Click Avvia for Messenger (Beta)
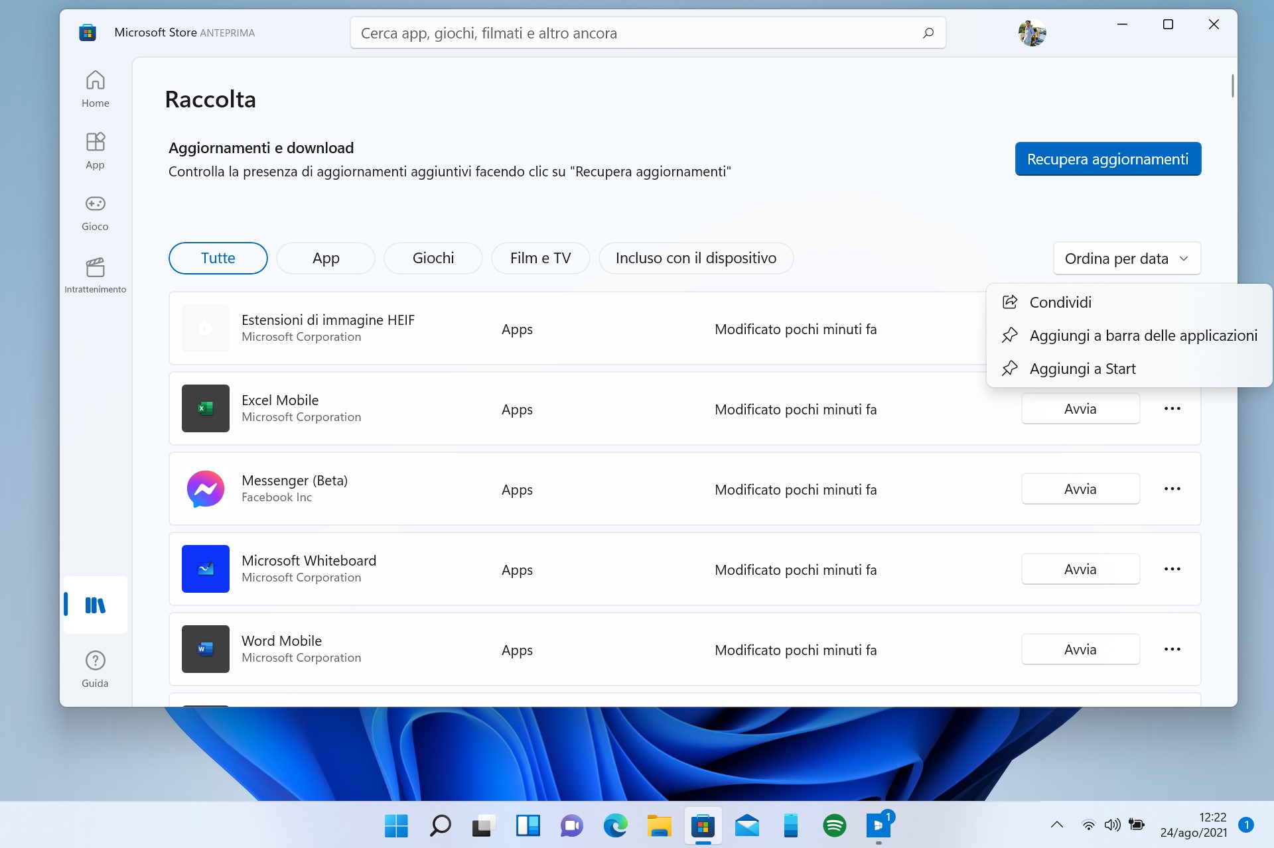The height and width of the screenshot is (848, 1274). click(1080, 489)
